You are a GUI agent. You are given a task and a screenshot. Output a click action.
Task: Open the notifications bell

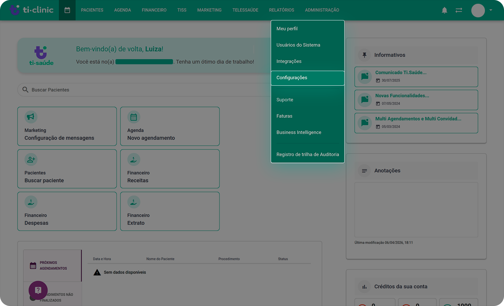444,10
